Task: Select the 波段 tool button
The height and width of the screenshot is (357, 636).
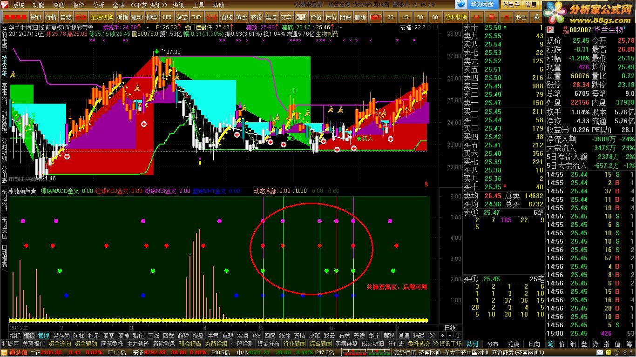Action: [x=256, y=17]
